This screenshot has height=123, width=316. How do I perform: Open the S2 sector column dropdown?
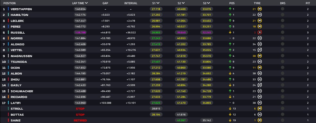pos(183,3)
